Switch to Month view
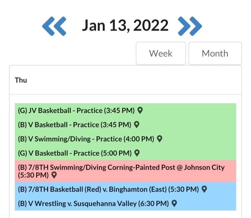The width and height of the screenshot is (251, 218). (215, 53)
